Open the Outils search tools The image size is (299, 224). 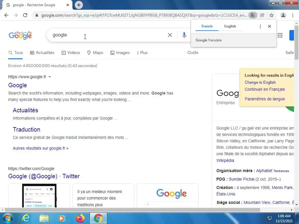[193, 52]
